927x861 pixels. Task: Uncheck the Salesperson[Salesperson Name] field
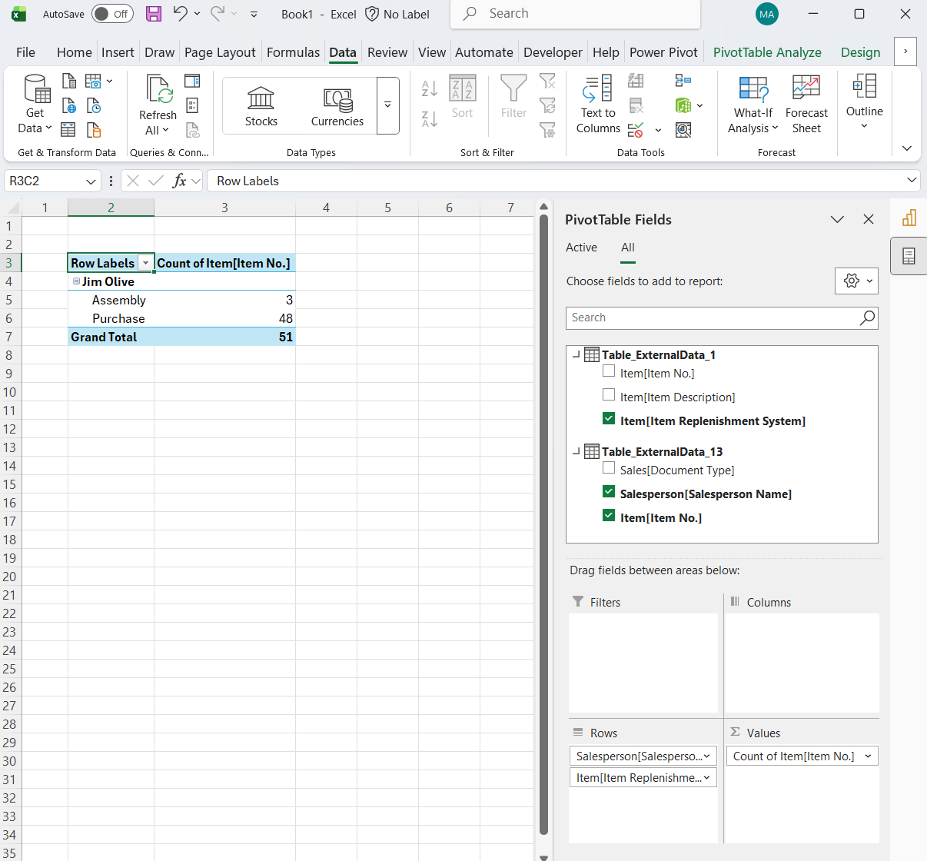tap(610, 491)
